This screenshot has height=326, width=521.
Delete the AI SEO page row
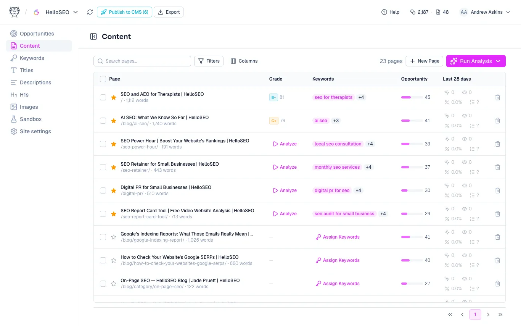click(498, 121)
